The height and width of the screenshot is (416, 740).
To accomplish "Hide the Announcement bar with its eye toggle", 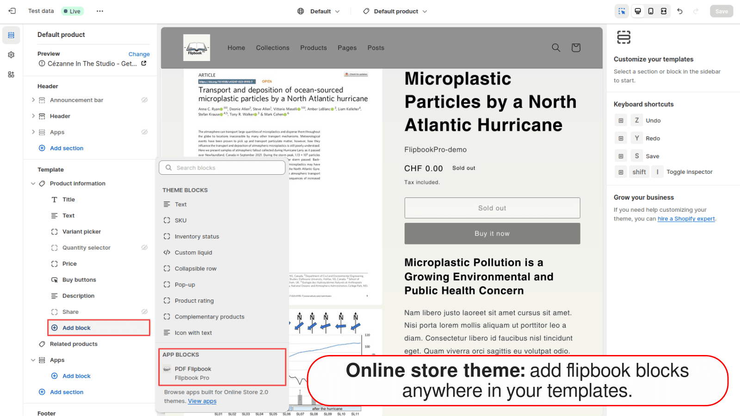I will (x=144, y=100).
